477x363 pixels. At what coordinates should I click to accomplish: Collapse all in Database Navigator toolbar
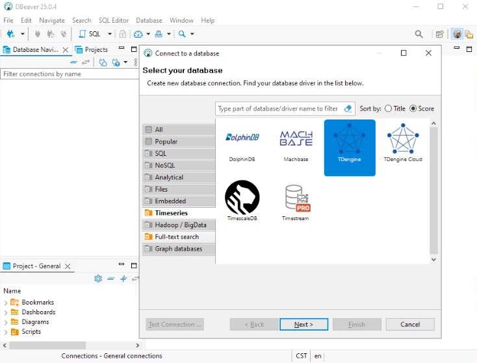(x=73, y=62)
